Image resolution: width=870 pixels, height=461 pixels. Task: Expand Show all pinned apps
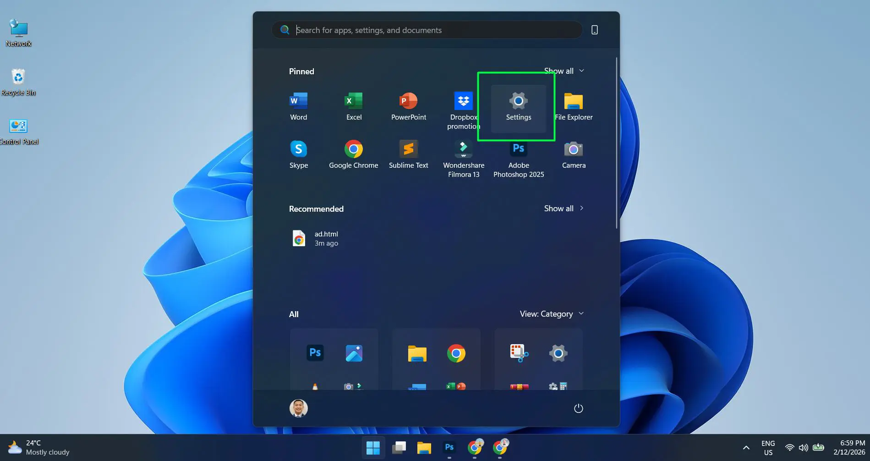(x=564, y=71)
